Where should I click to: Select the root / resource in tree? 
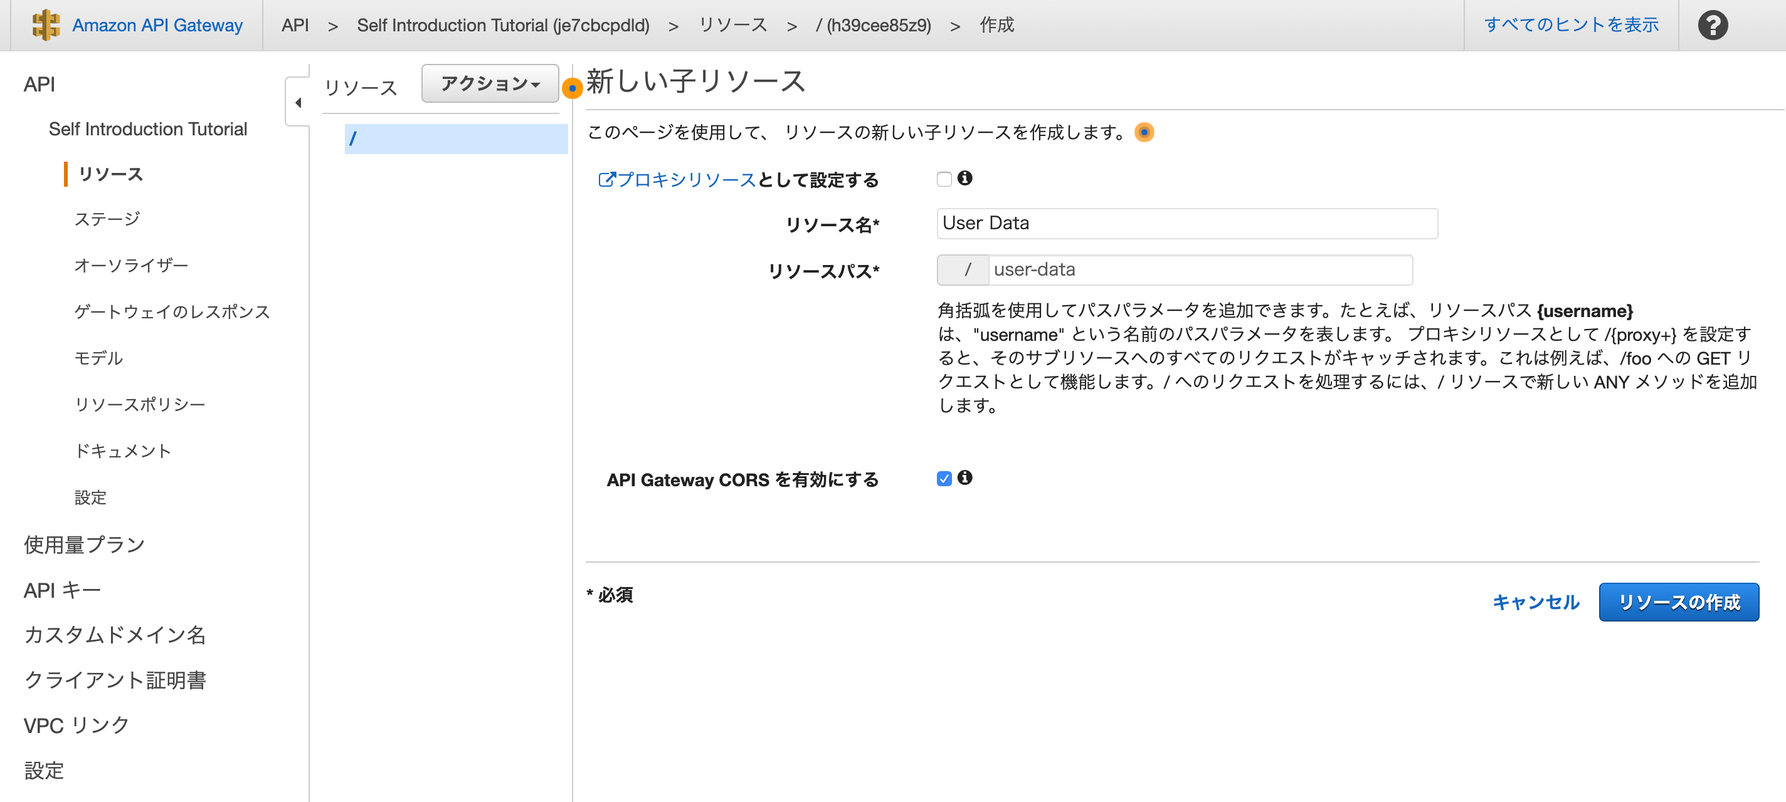[x=455, y=138]
